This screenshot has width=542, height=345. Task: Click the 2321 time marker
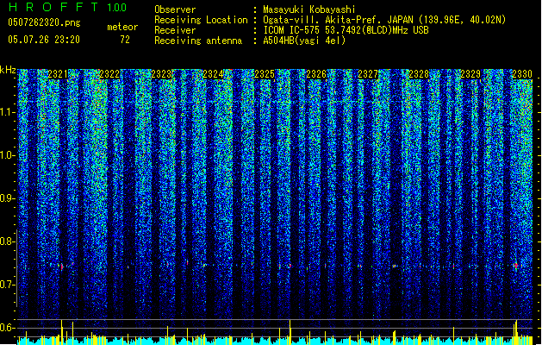coord(58,74)
